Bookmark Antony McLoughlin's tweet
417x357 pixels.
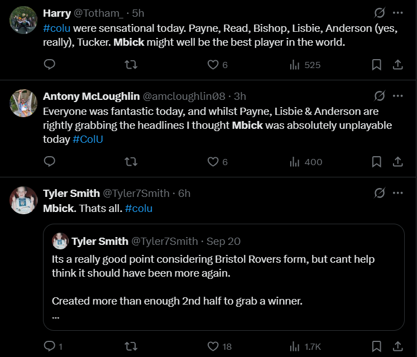[377, 162]
